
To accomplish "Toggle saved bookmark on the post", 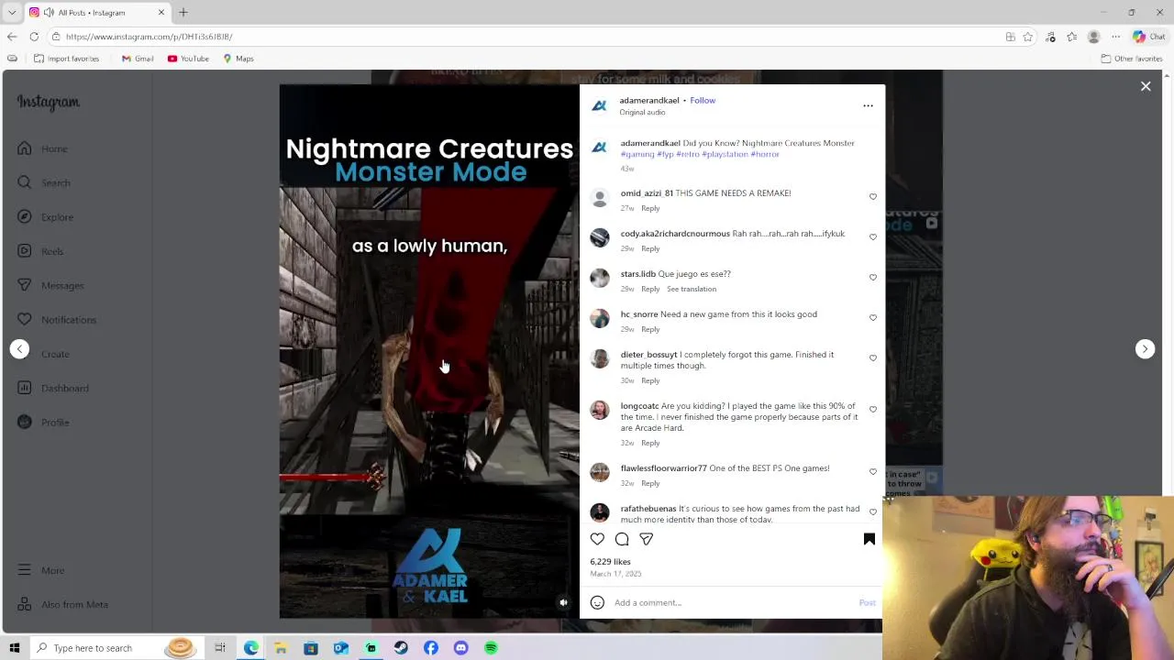I will point(869,539).
